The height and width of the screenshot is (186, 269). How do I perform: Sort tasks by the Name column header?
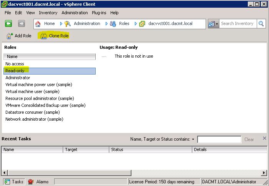click(32, 149)
